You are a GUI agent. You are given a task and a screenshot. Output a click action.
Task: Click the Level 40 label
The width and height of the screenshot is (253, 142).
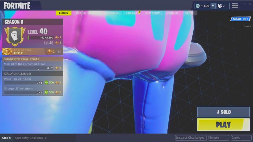pyautogui.click(x=38, y=32)
